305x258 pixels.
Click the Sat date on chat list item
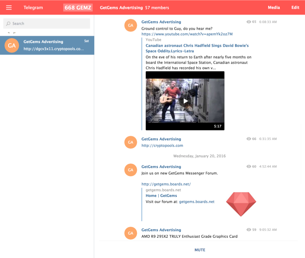pyautogui.click(x=87, y=41)
